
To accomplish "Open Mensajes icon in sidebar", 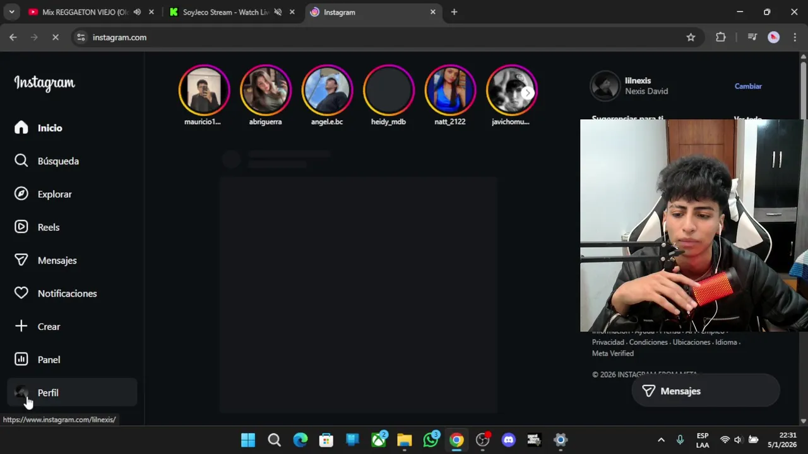I will 21,260.
